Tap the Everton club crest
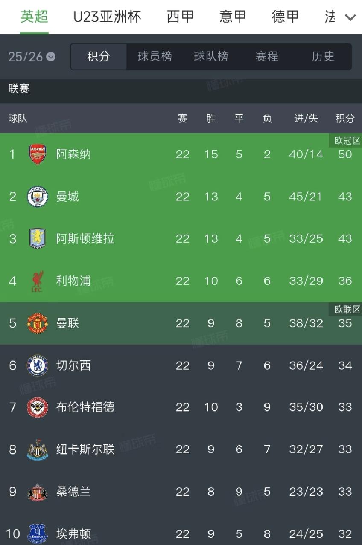Viewport: 362px width, 545px height. click(38, 533)
